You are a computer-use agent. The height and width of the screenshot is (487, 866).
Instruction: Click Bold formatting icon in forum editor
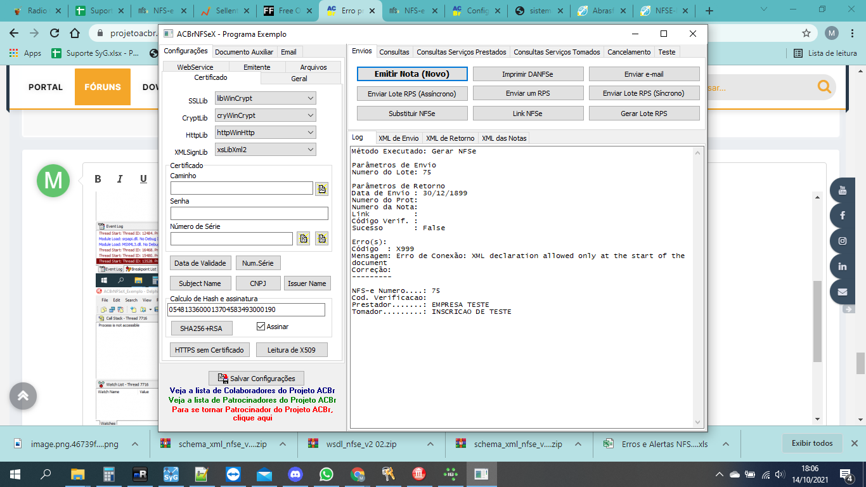(x=98, y=179)
